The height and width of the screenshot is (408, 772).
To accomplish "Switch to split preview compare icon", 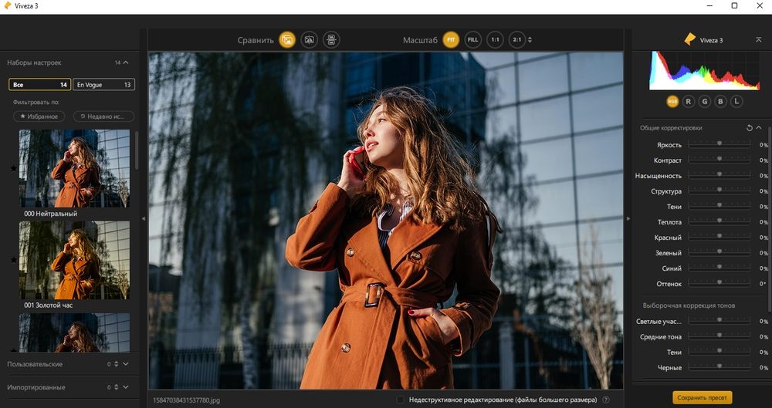I will point(309,39).
